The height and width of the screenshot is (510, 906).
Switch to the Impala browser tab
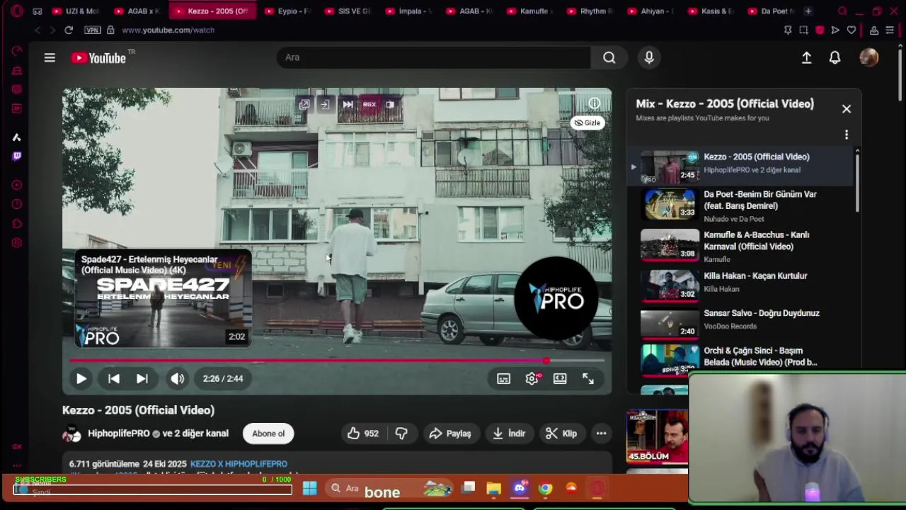(x=408, y=11)
